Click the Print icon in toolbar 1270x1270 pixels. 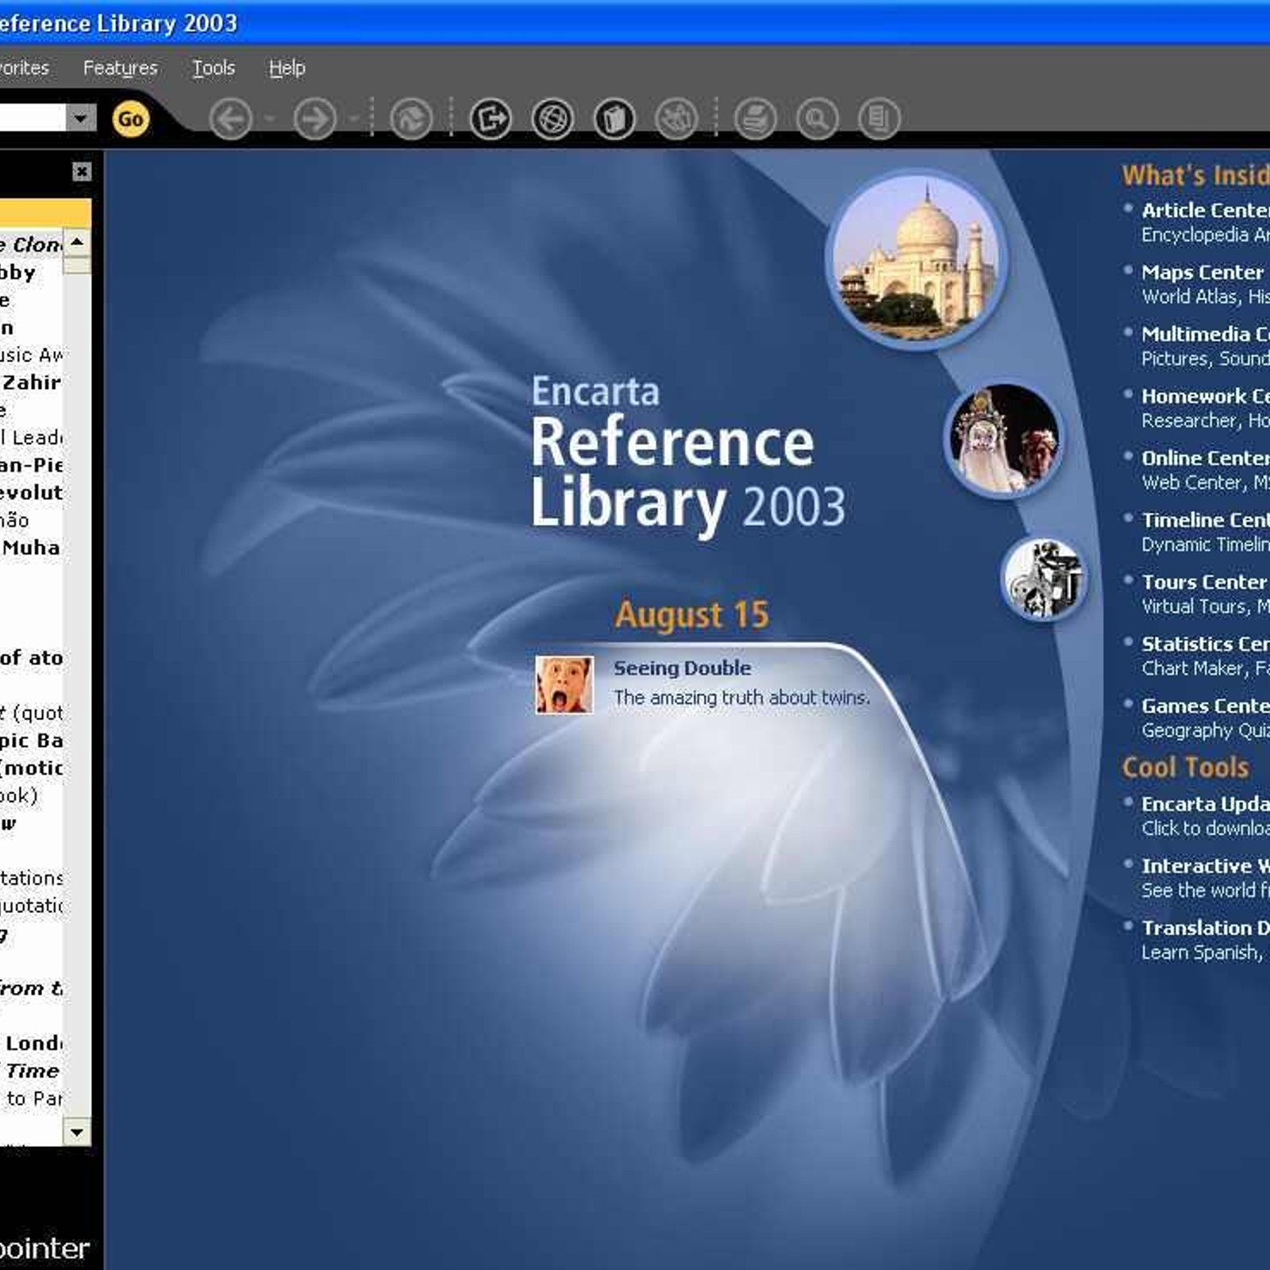click(x=756, y=119)
